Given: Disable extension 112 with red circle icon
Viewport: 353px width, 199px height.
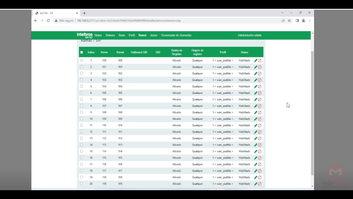Looking at the screenshot, I should click(260, 138).
